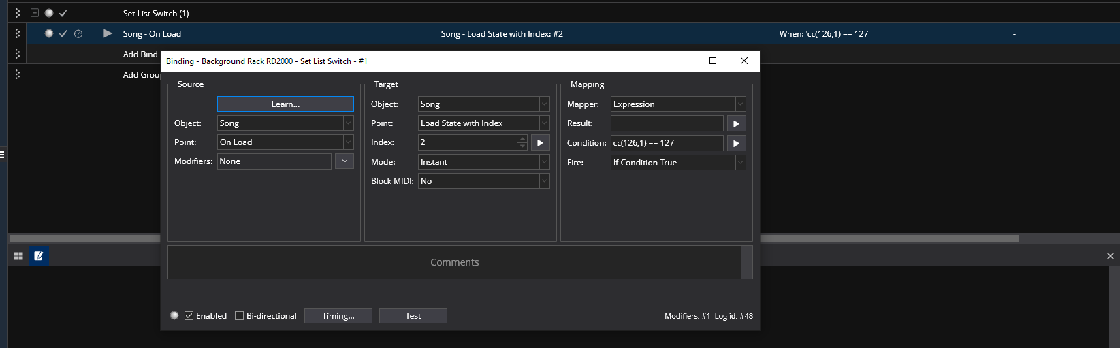
Task: Toggle checkmark on Set List Switch row
Action: pyautogui.click(x=63, y=13)
